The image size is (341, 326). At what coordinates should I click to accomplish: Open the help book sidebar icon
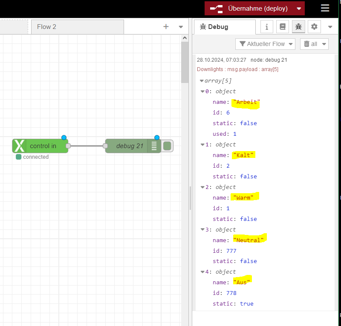282,27
